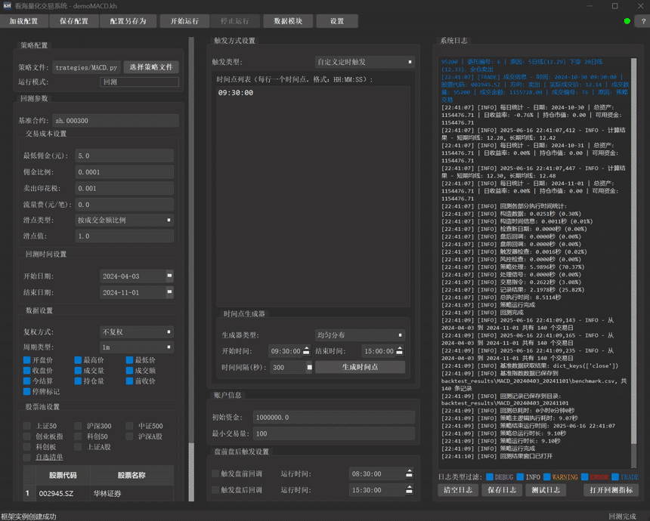Toggle the DEBUG log filter

point(490,477)
